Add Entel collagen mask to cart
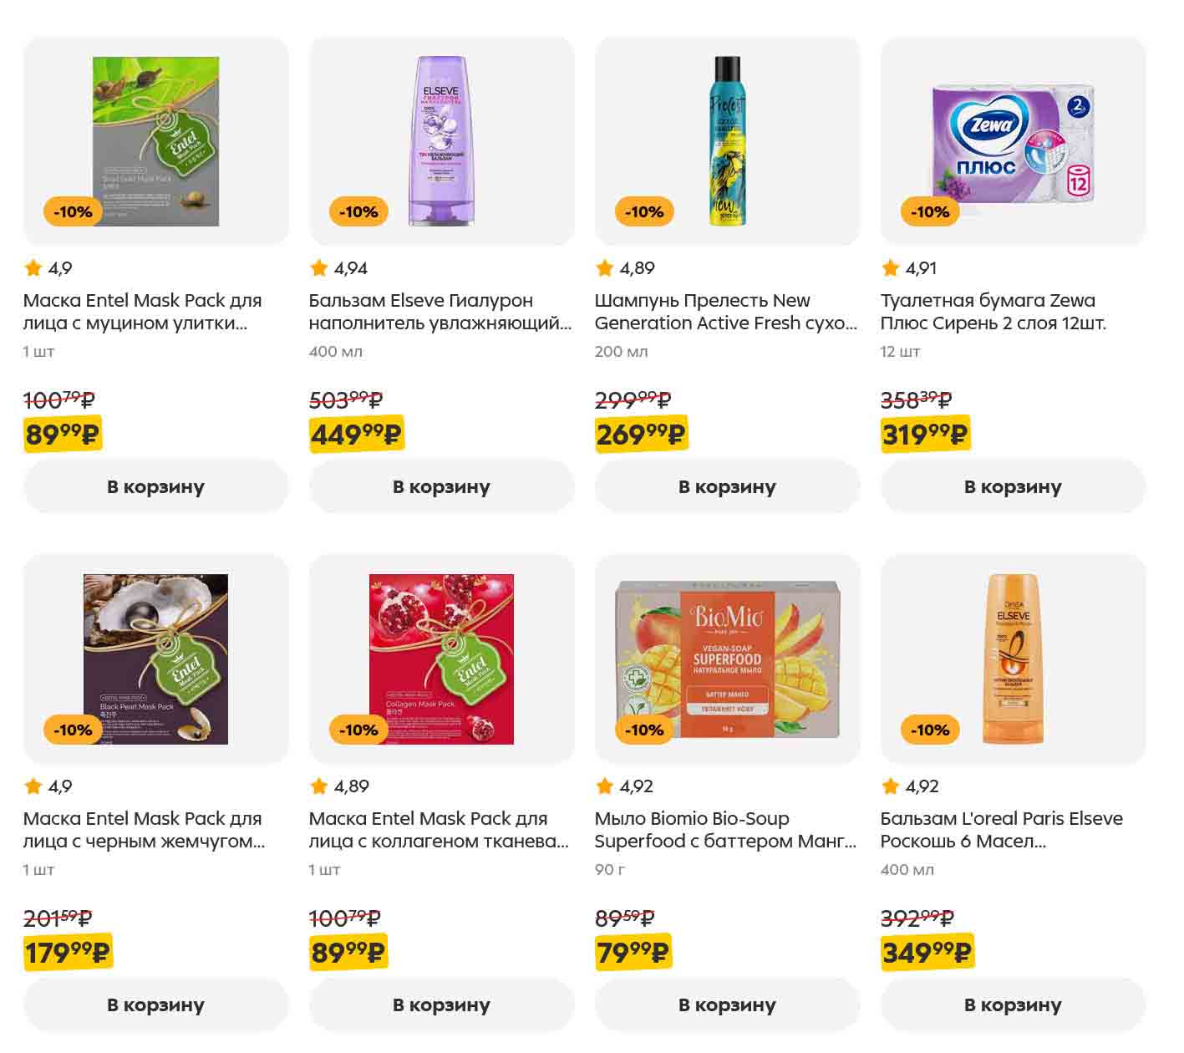Viewport: 1184px width, 1053px height. [x=441, y=1005]
